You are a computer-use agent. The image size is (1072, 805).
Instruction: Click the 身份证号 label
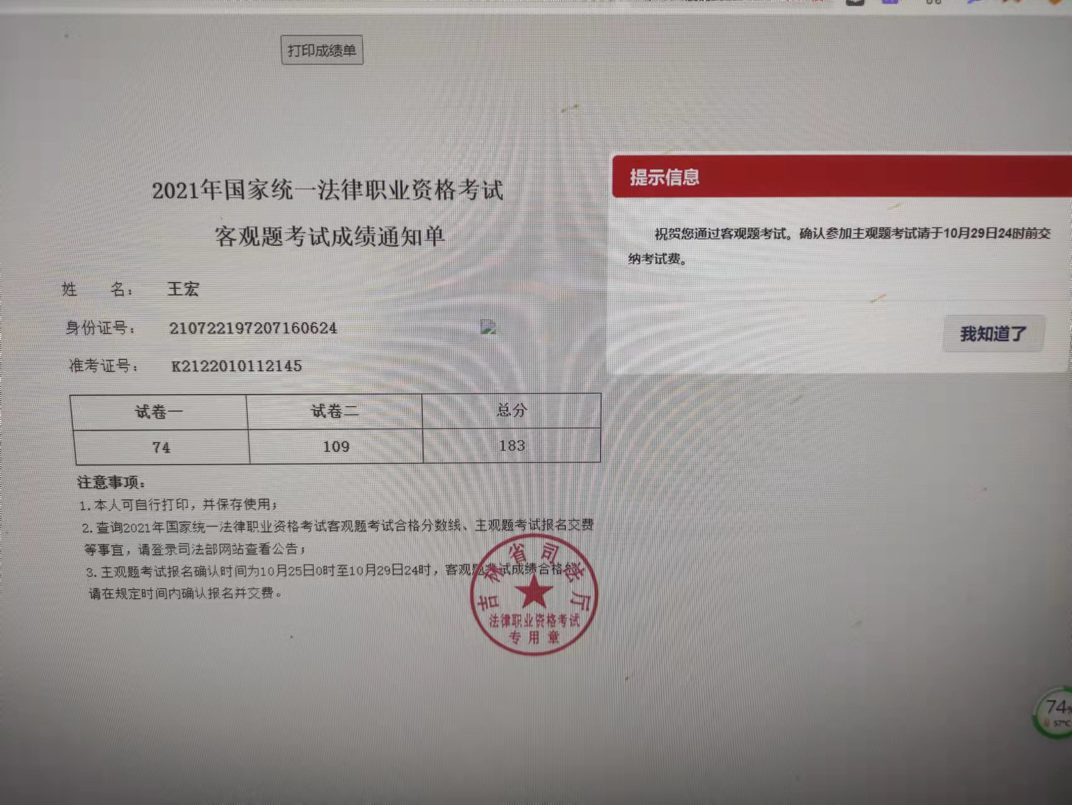pos(100,328)
